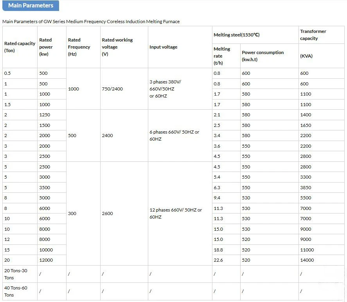This screenshot has width=347, height=302.
Task: Select the Input voltage column header
Action: point(180,47)
